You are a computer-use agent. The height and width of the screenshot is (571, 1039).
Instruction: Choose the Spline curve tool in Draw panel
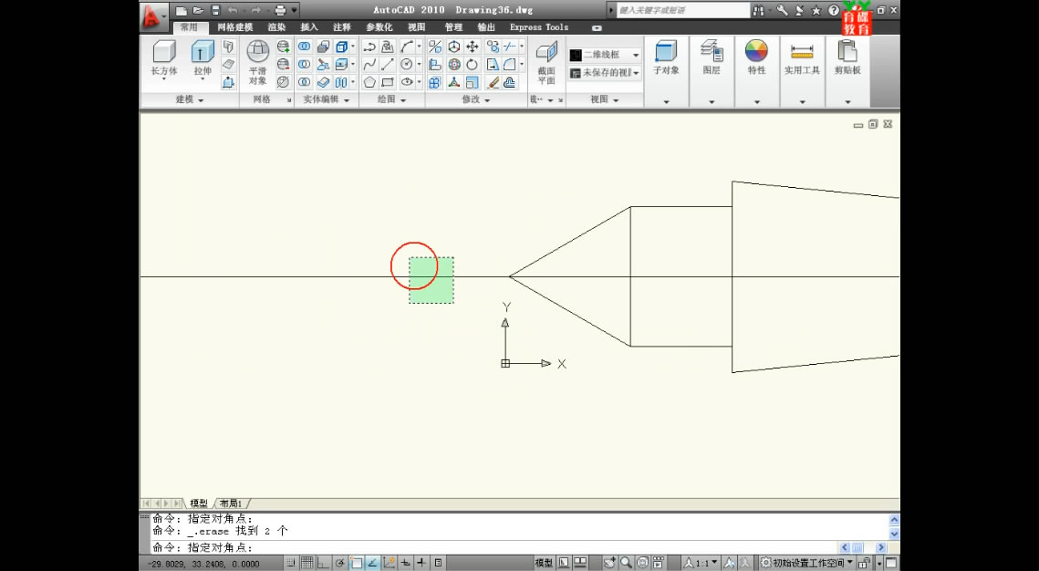coord(369,64)
